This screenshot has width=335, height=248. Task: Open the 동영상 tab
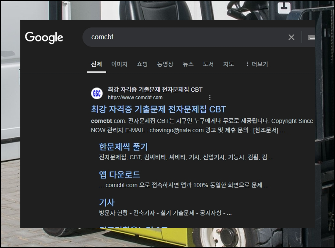165,64
